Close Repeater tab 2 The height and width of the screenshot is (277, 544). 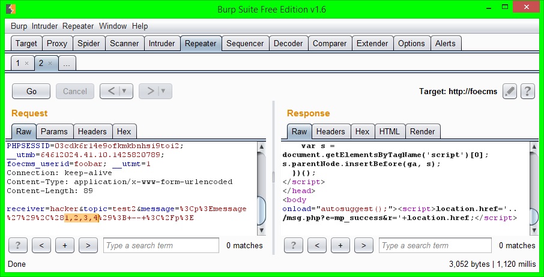point(50,64)
